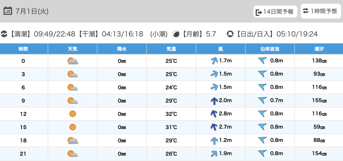This screenshot has width=343, height=161.
Task: Click the sunrise icon beside 日出/日入
Action: coord(230,34)
